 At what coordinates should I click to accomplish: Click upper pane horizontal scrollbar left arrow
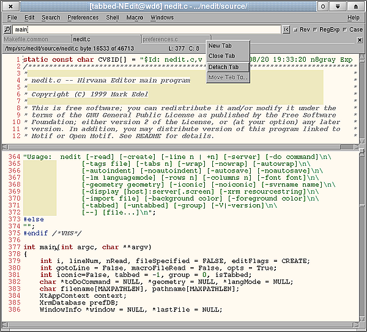point(5,147)
